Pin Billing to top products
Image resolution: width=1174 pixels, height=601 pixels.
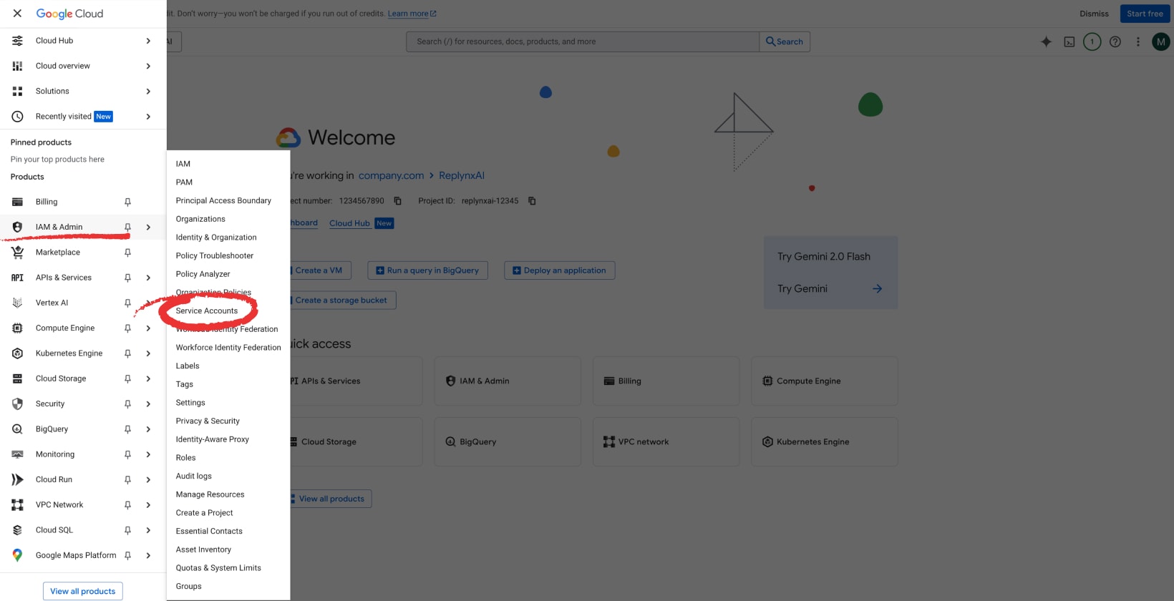127,202
